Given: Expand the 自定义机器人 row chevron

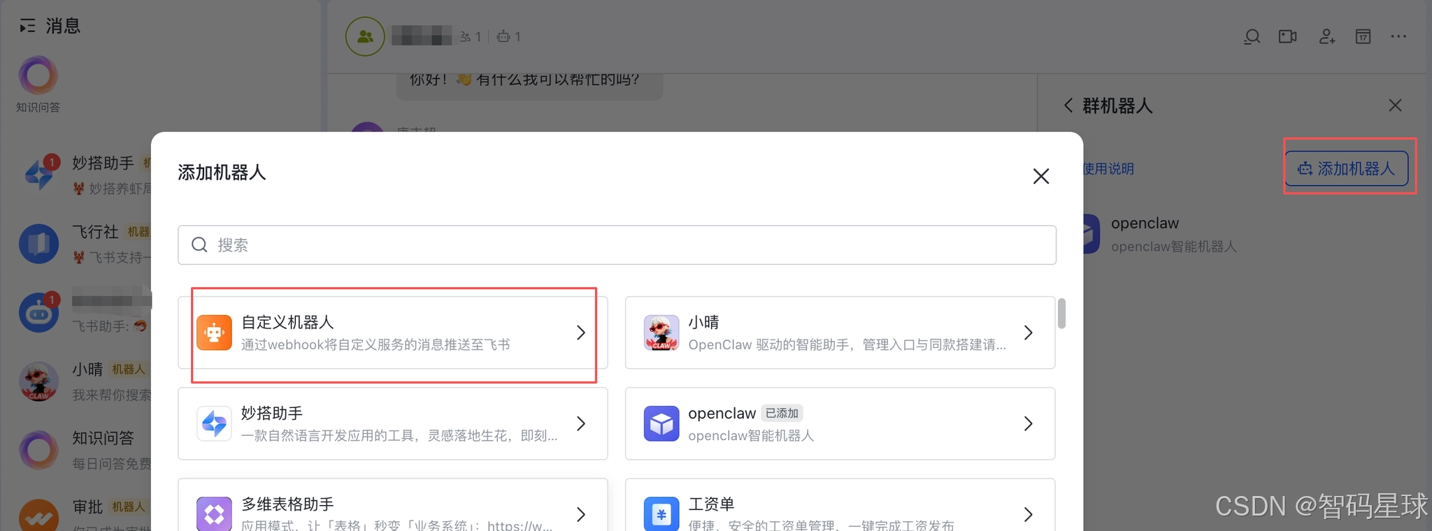Looking at the screenshot, I should click(581, 333).
